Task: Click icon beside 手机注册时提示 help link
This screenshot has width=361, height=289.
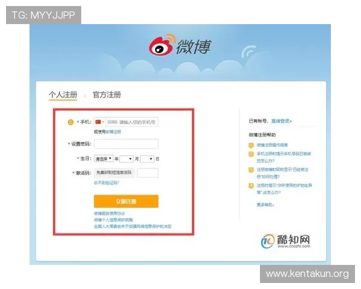Action: click(251, 154)
